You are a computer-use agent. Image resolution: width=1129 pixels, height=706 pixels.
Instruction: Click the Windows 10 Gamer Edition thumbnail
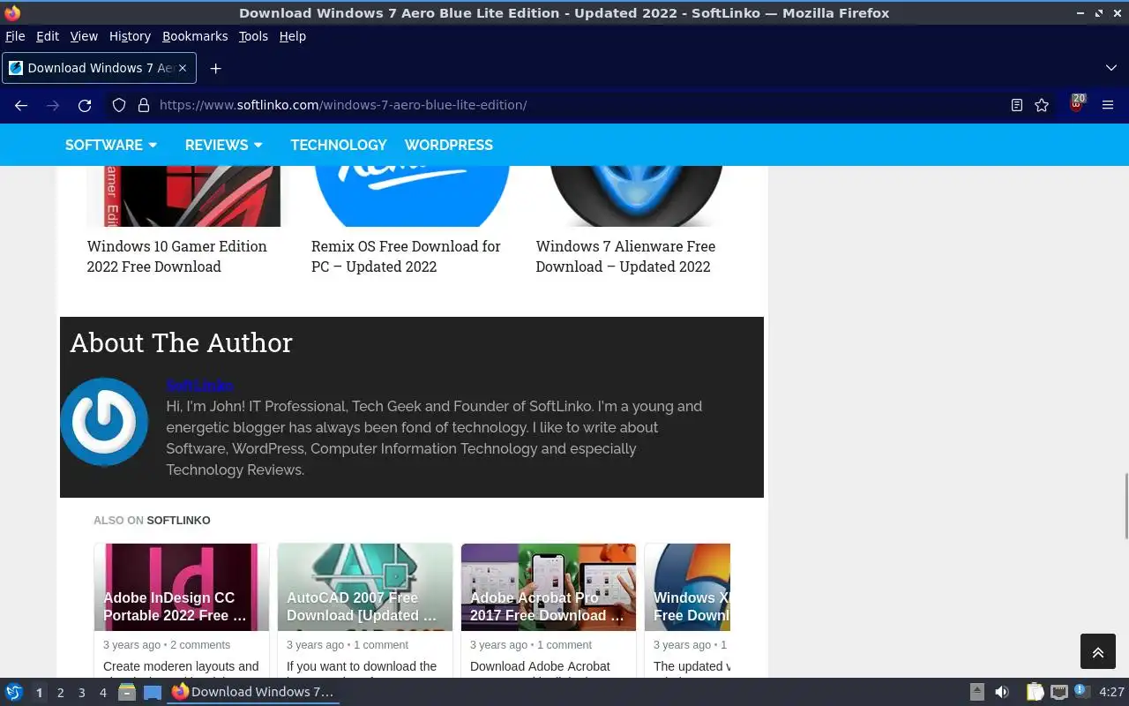[x=183, y=196]
